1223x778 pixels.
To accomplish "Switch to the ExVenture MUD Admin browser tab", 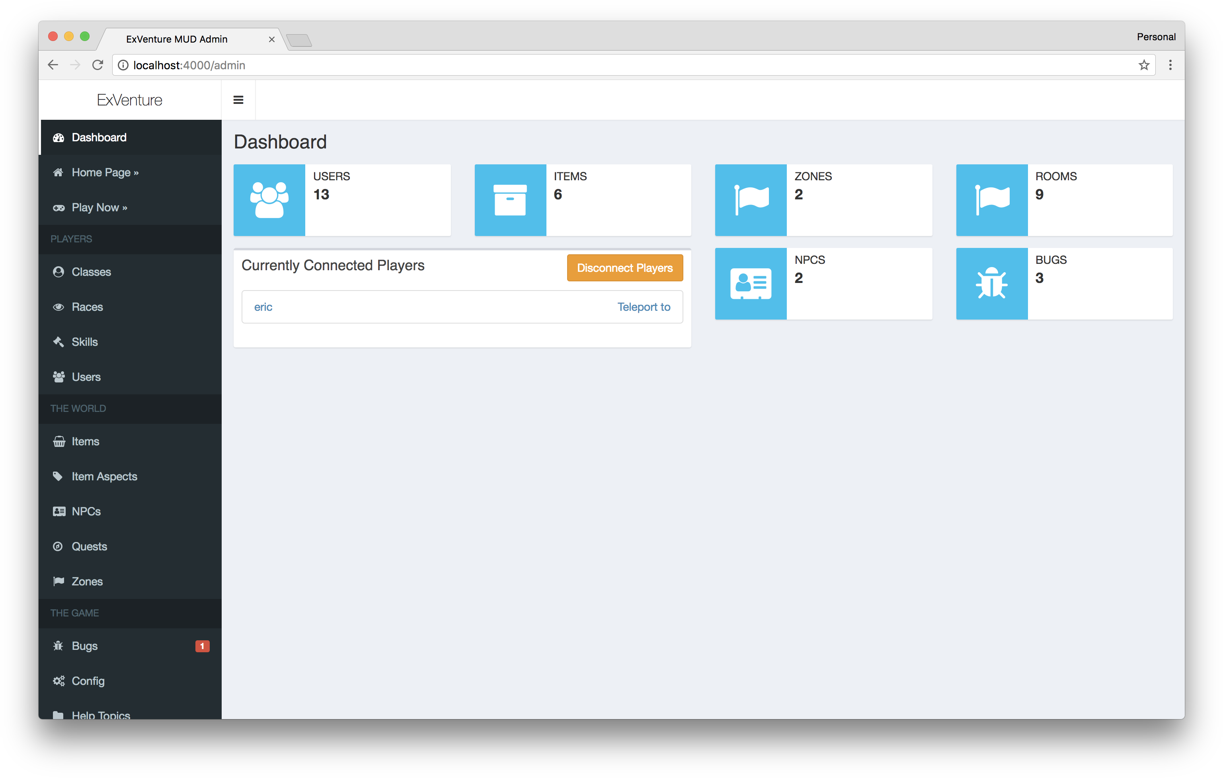I will click(177, 39).
